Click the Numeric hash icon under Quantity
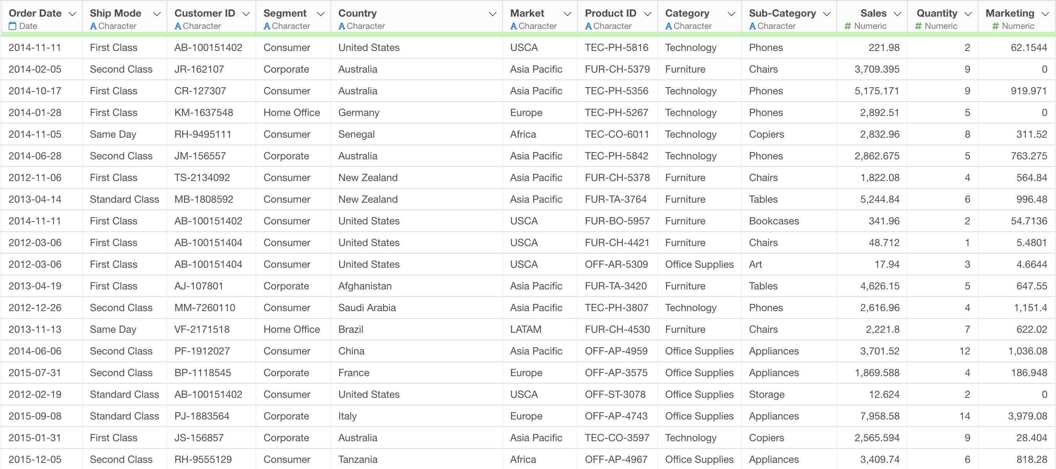 click(918, 26)
